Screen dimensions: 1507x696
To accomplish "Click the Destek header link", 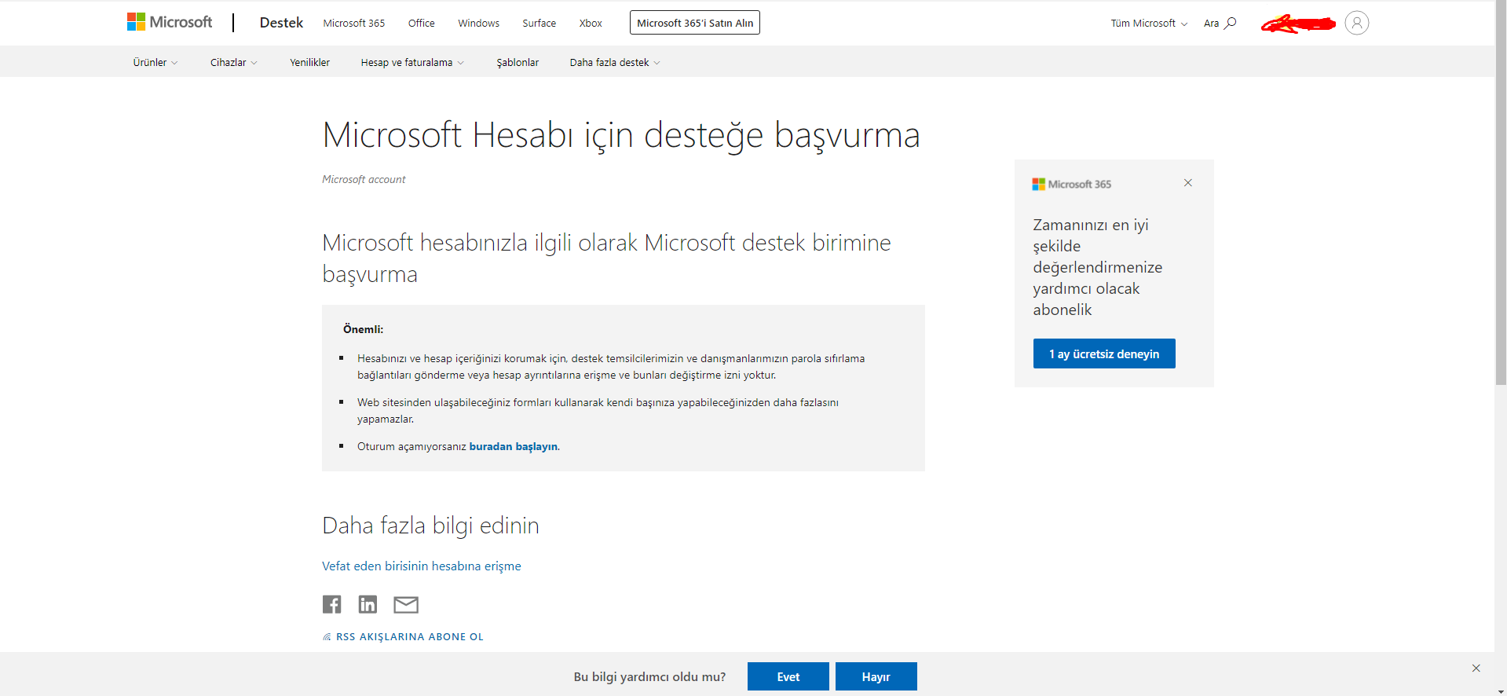I will (x=281, y=23).
